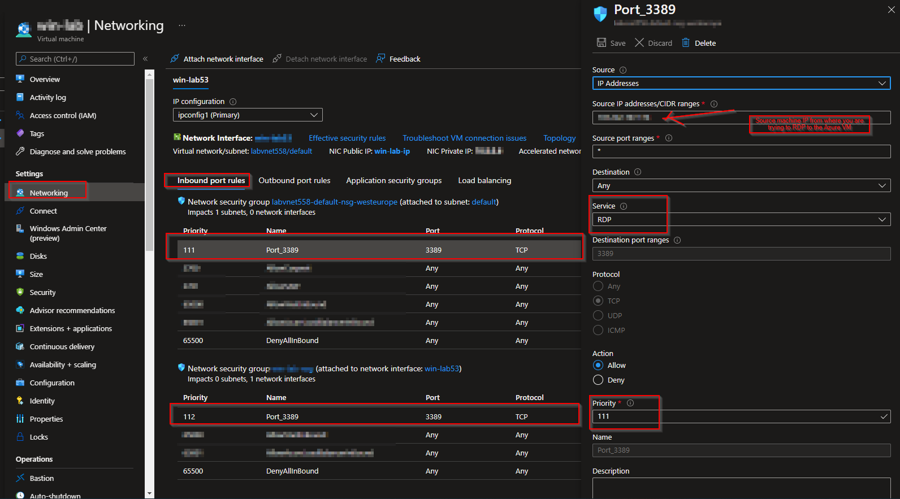900x499 pixels.
Task: Click the Windows Admin Center icon
Action: point(20,229)
